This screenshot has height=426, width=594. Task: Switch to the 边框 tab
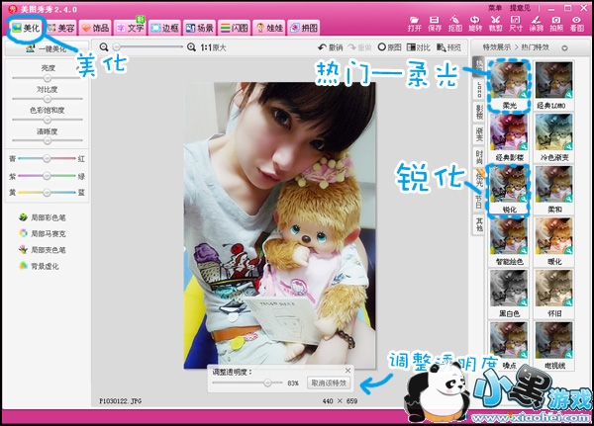tap(165, 28)
